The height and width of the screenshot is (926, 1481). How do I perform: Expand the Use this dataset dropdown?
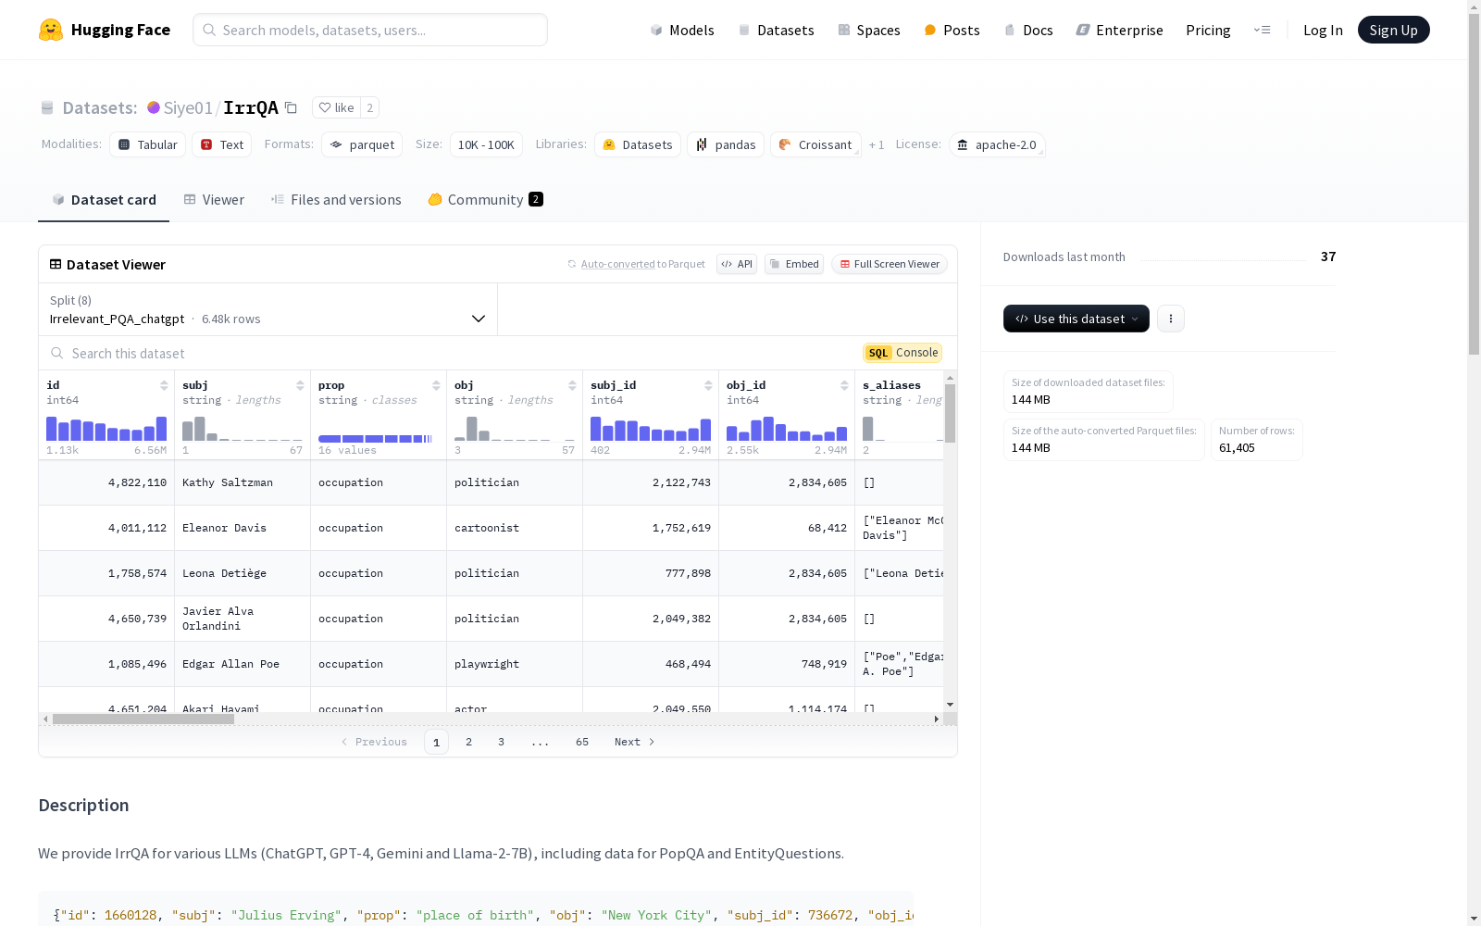1077,319
